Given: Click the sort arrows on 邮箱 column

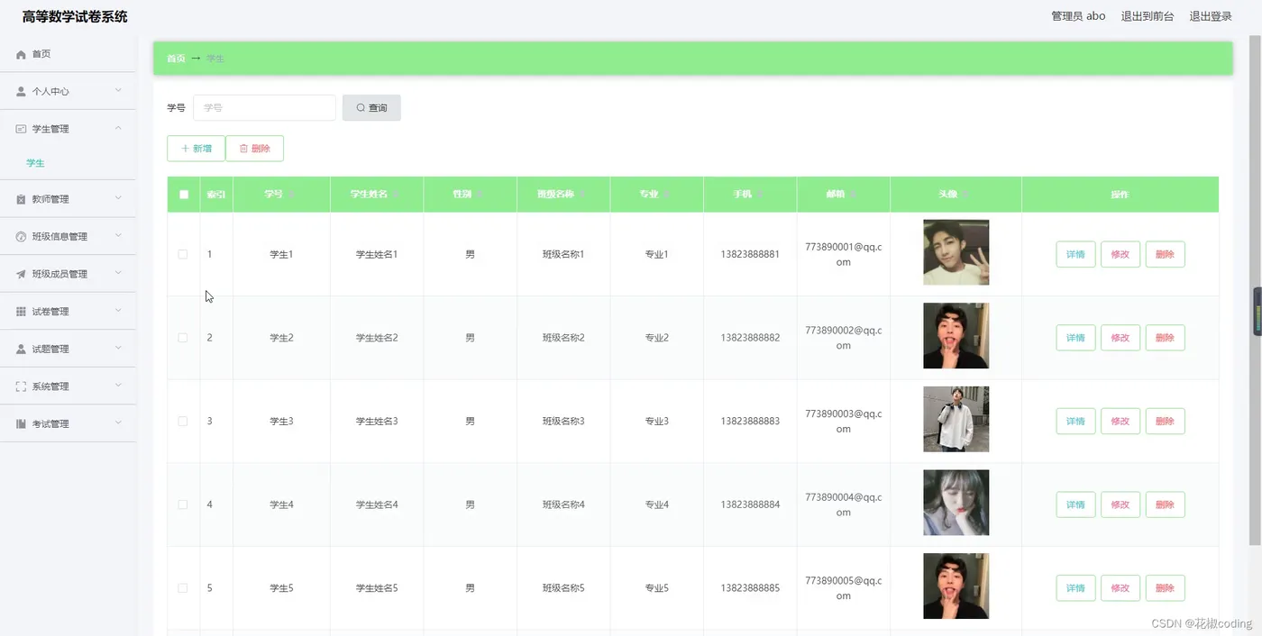Looking at the screenshot, I should coord(853,195).
